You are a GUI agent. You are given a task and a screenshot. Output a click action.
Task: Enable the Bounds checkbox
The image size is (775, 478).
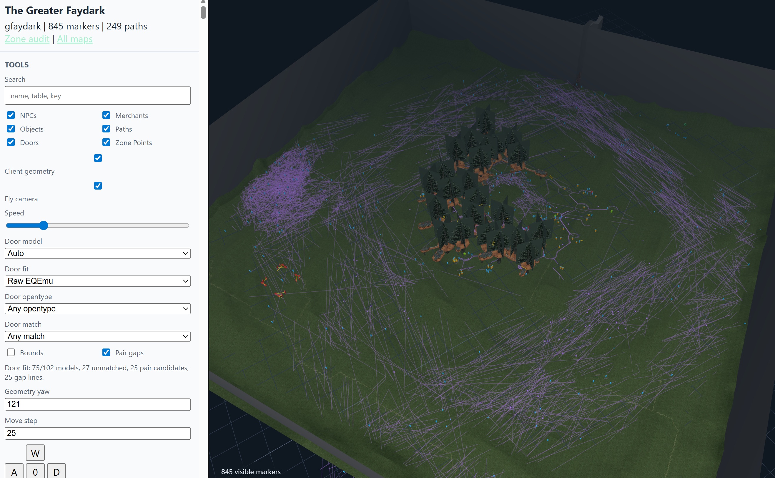11,353
